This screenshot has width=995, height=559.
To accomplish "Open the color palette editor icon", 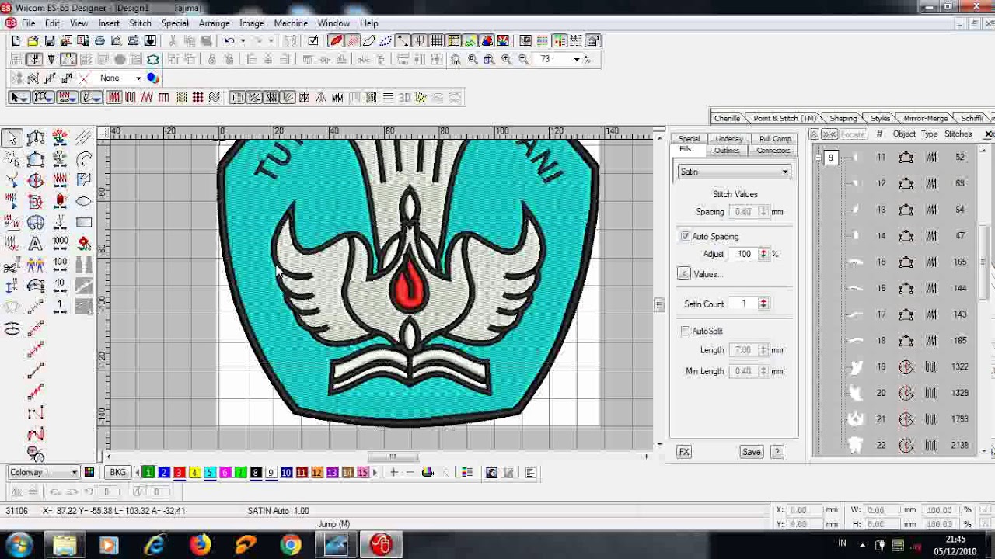I will [89, 472].
